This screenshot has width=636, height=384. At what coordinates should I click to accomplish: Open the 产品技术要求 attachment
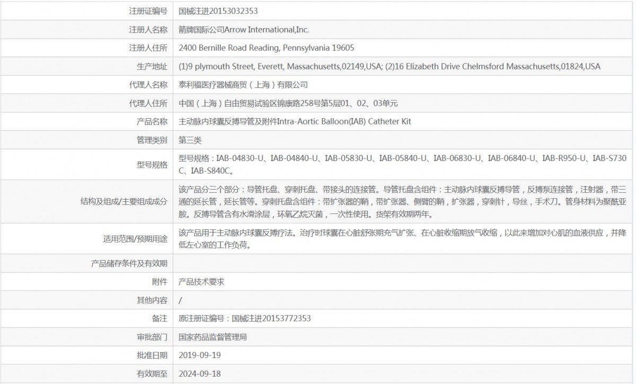(x=201, y=282)
